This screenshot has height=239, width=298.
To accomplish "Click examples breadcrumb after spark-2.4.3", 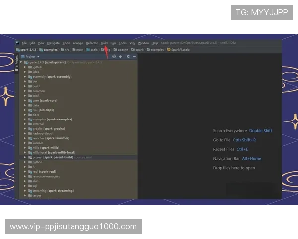I will [49, 50].
